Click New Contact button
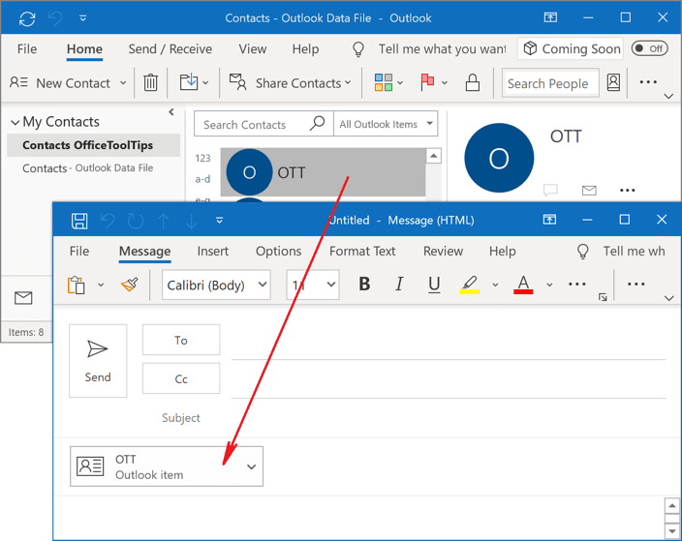The image size is (682, 541). [61, 82]
